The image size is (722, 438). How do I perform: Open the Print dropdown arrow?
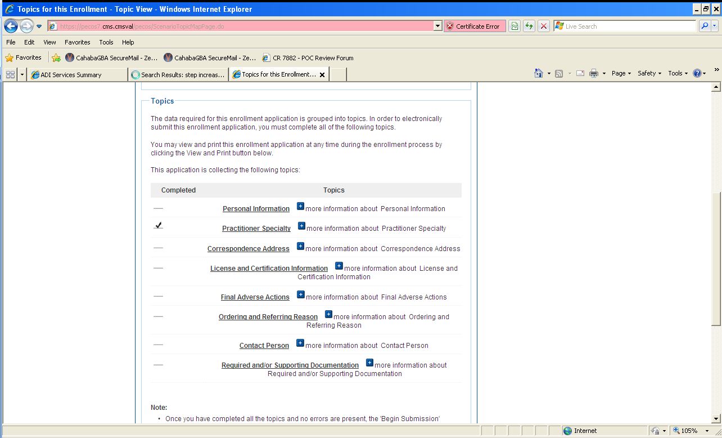click(604, 73)
